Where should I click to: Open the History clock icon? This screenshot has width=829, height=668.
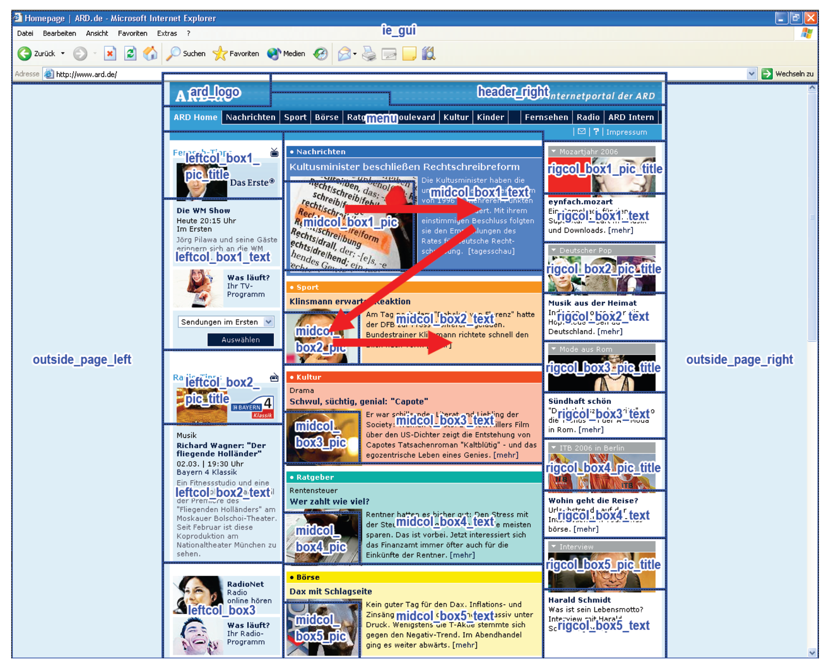point(321,53)
